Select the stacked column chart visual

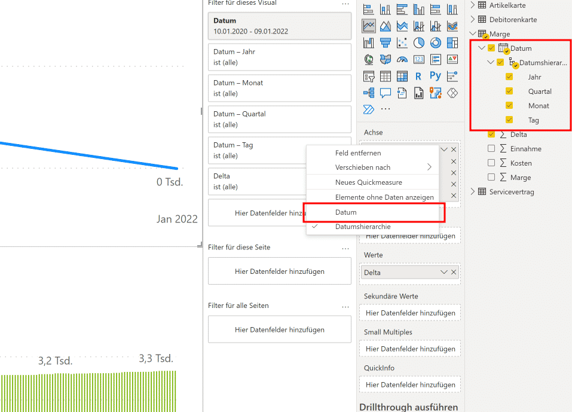point(386,10)
